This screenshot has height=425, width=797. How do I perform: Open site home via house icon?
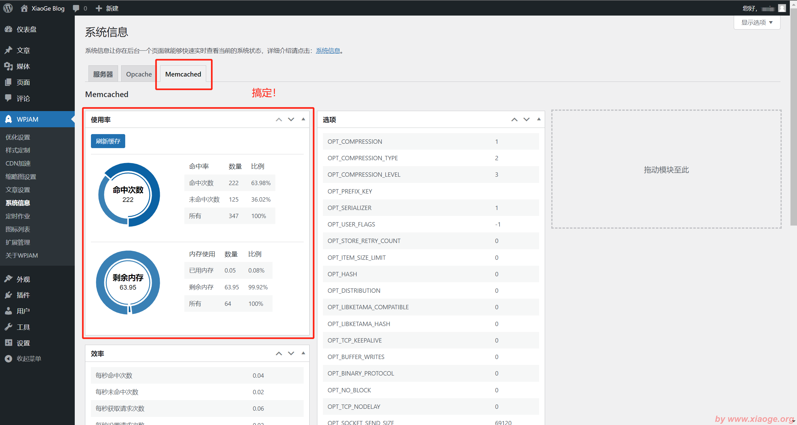[x=24, y=8]
